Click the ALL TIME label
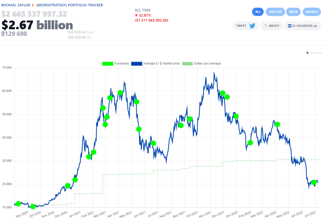The width and height of the screenshot is (328, 223). [x=143, y=10]
